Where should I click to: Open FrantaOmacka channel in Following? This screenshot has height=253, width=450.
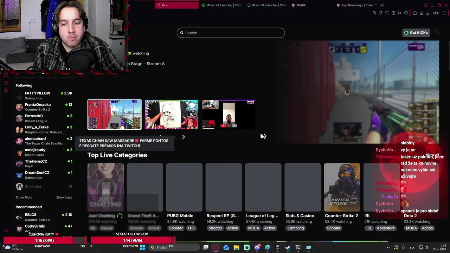click(x=44, y=107)
